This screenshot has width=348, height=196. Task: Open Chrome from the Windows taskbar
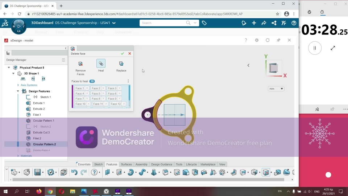[x=50, y=191]
